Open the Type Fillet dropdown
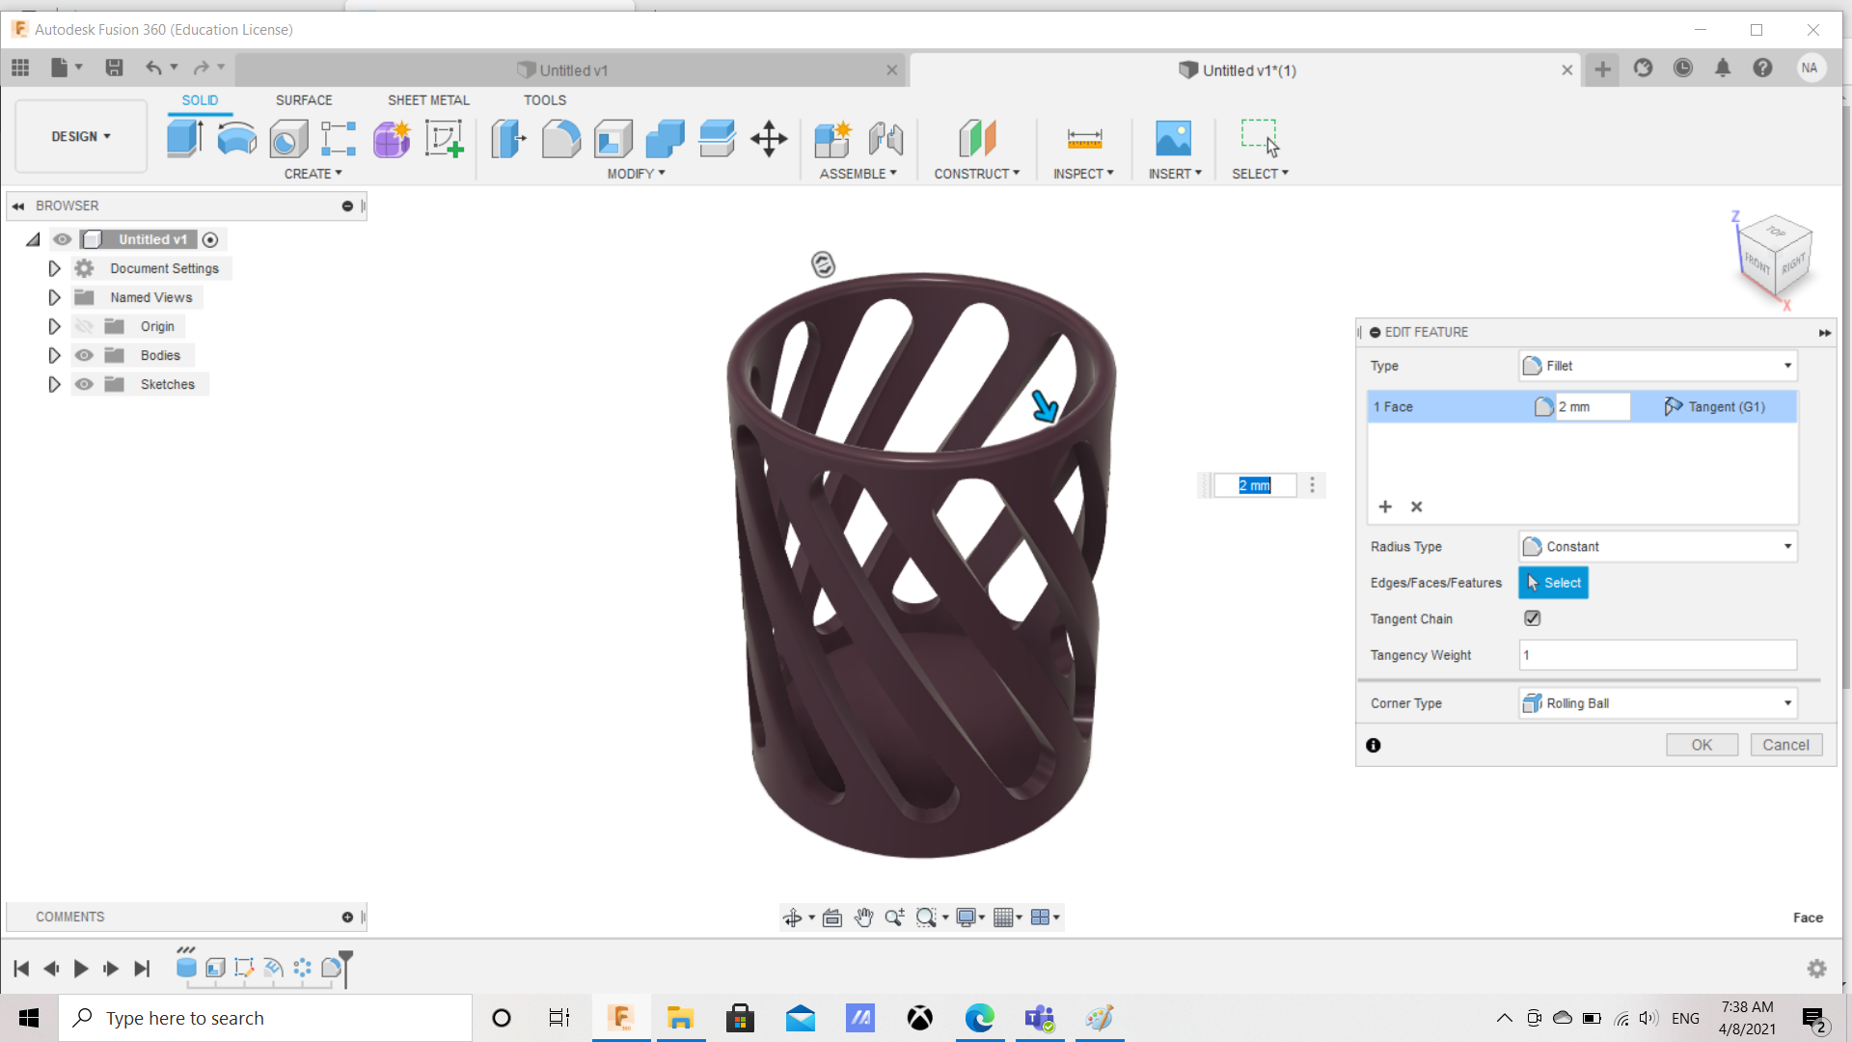 [x=1657, y=366]
